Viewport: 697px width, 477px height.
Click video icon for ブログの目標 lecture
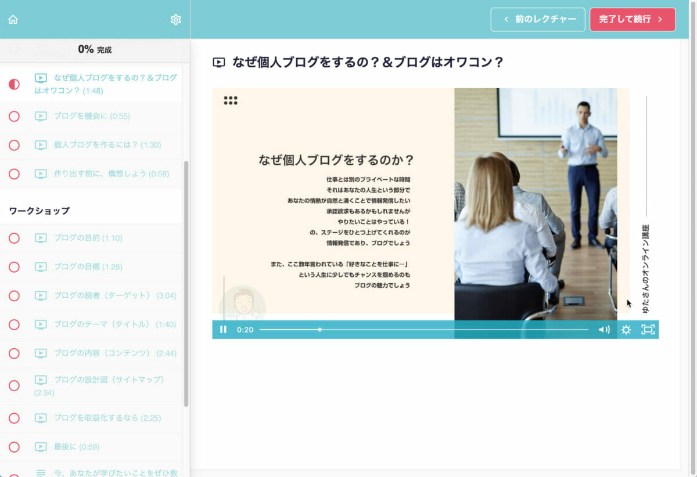click(41, 267)
